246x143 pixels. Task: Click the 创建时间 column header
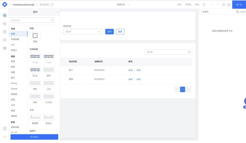[x=98, y=62]
